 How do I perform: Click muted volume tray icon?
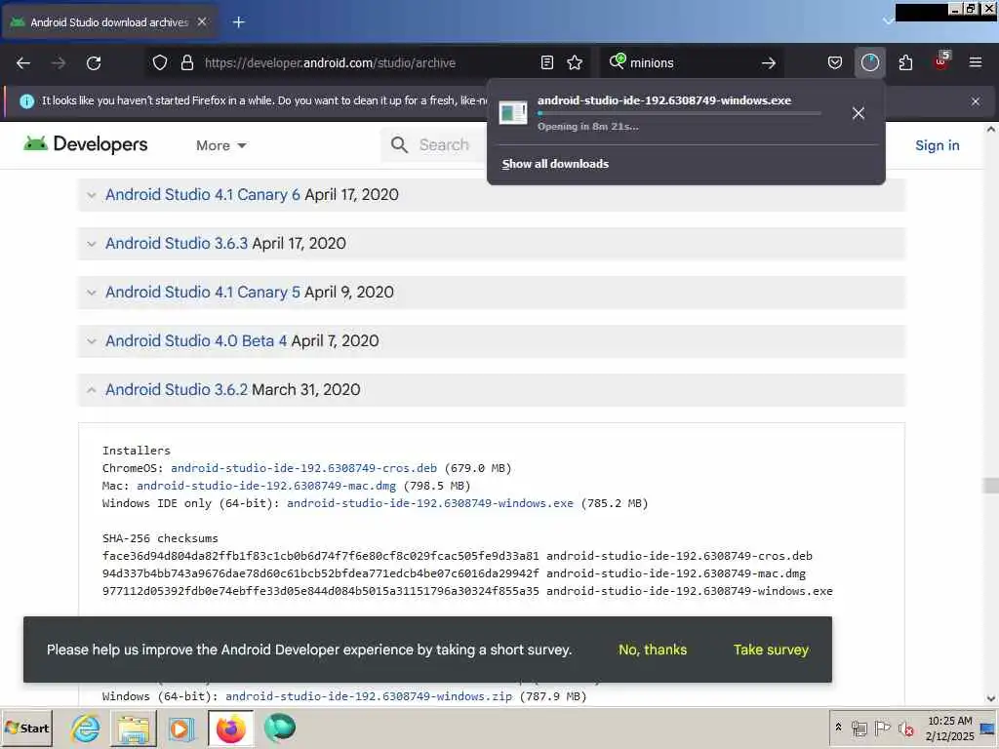pos(905,728)
